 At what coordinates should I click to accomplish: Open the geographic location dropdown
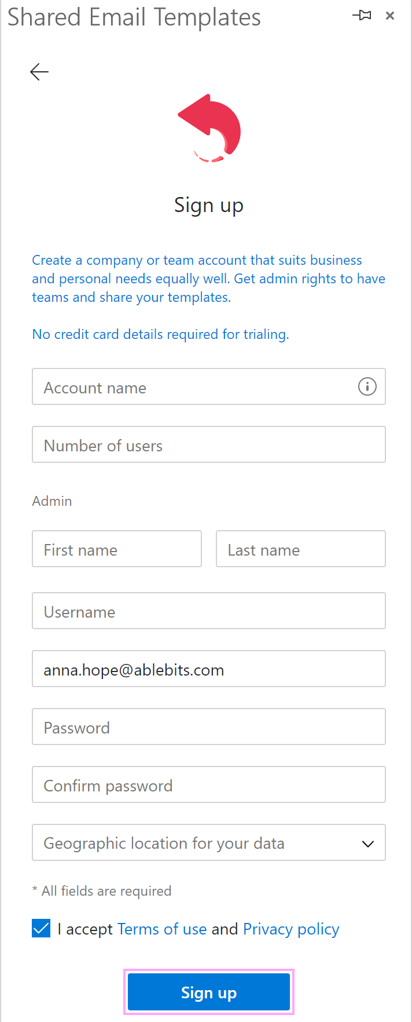coord(208,842)
